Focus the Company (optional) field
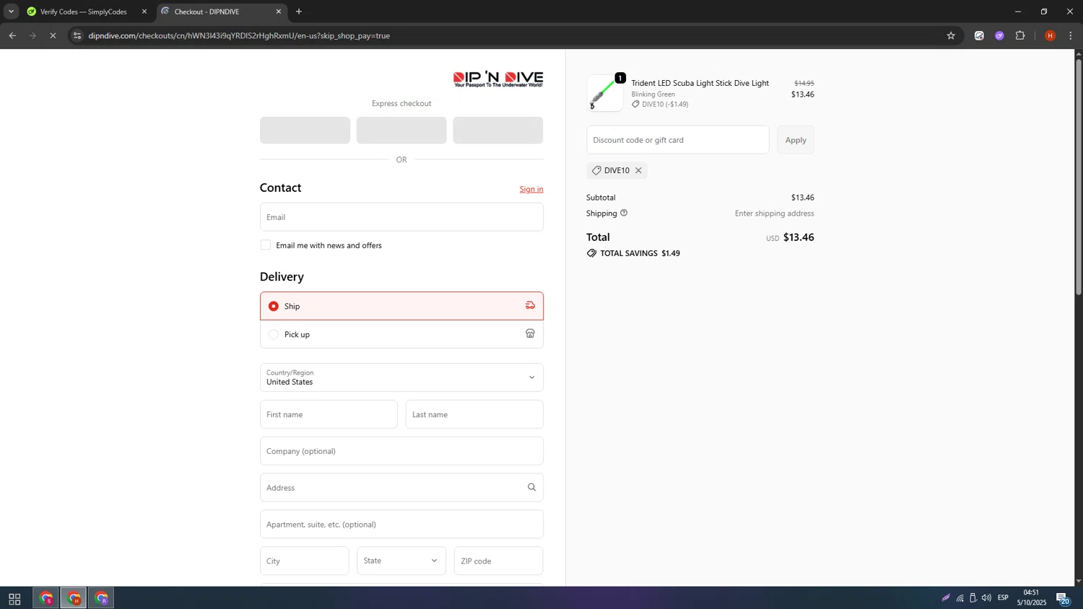The width and height of the screenshot is (1083, 609). [x=401, y=451]
